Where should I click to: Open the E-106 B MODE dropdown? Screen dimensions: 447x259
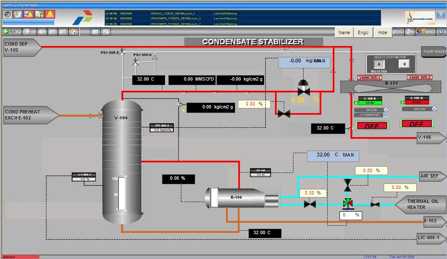click(433, 109)
